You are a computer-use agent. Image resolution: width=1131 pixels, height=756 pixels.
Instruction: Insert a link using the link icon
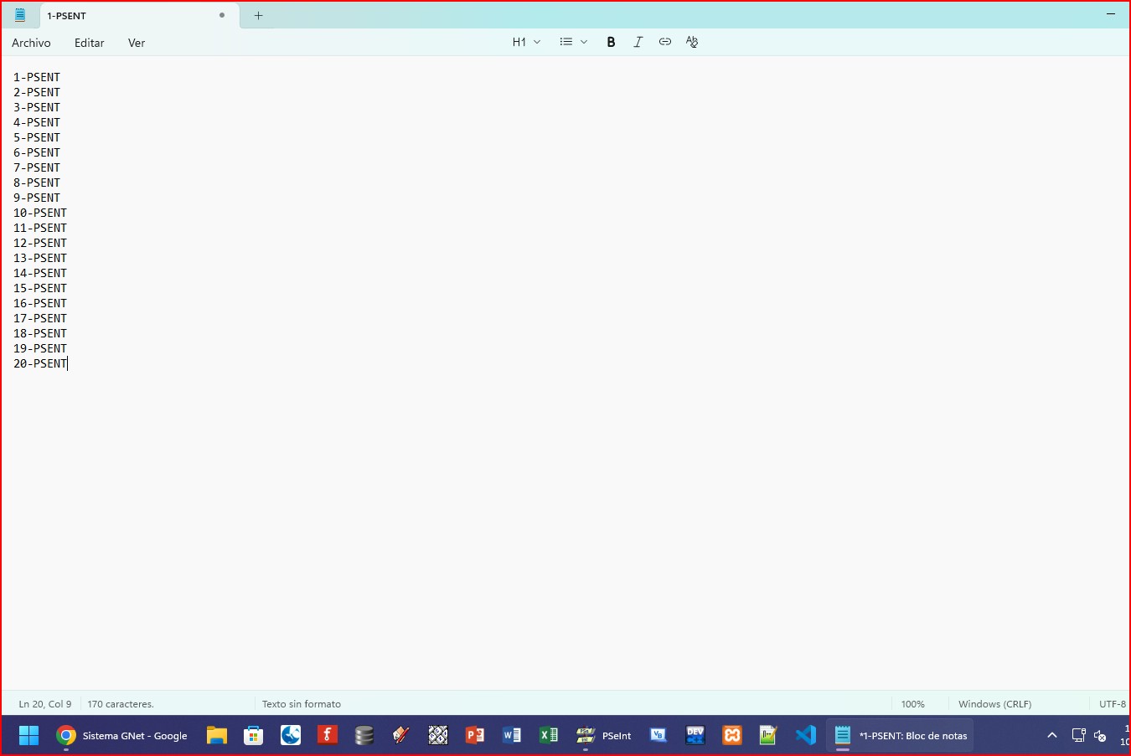click(x=664, y=42)
